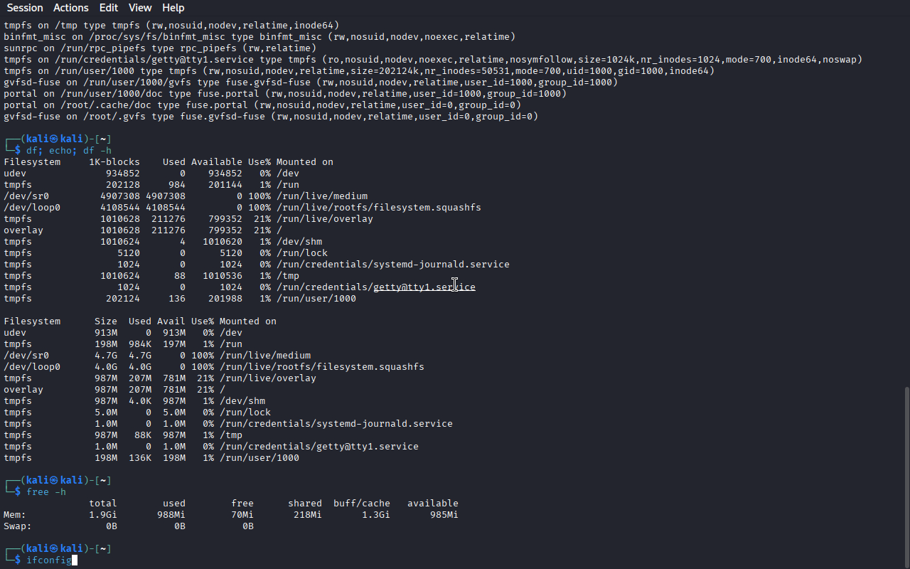Click the ifconfig command at the prompt

coord(48,560)
